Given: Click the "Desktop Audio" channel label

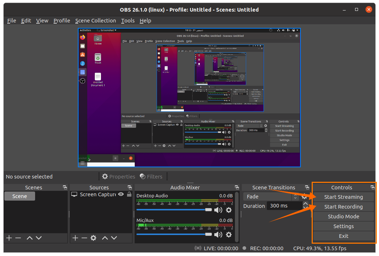Looking at the screenshot, I should pyautogui.click(x=152, y=196).
